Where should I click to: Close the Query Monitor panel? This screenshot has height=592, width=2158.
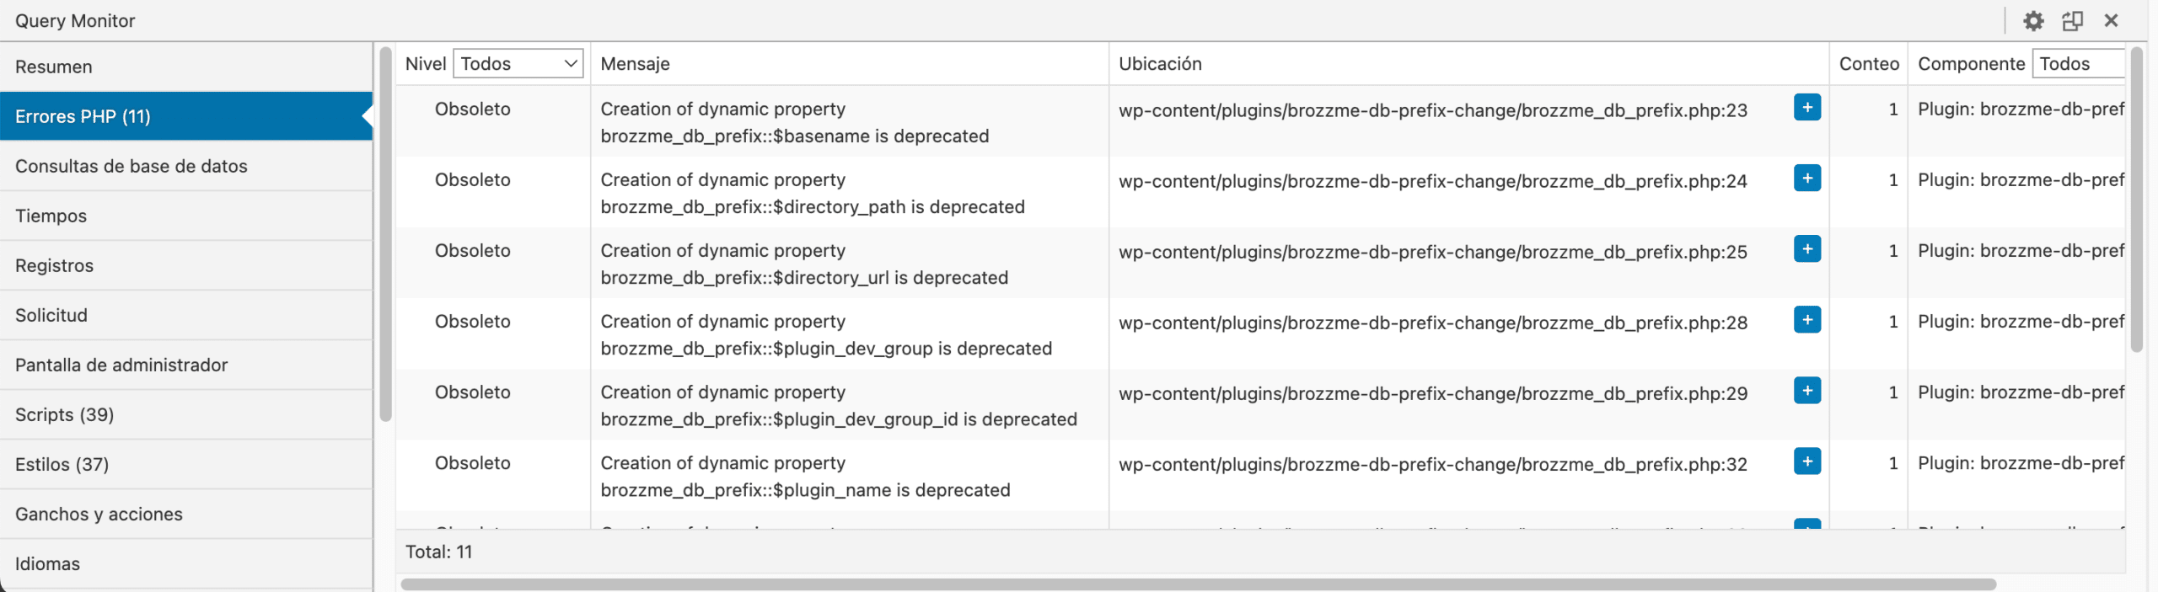tap(2111, 21)
